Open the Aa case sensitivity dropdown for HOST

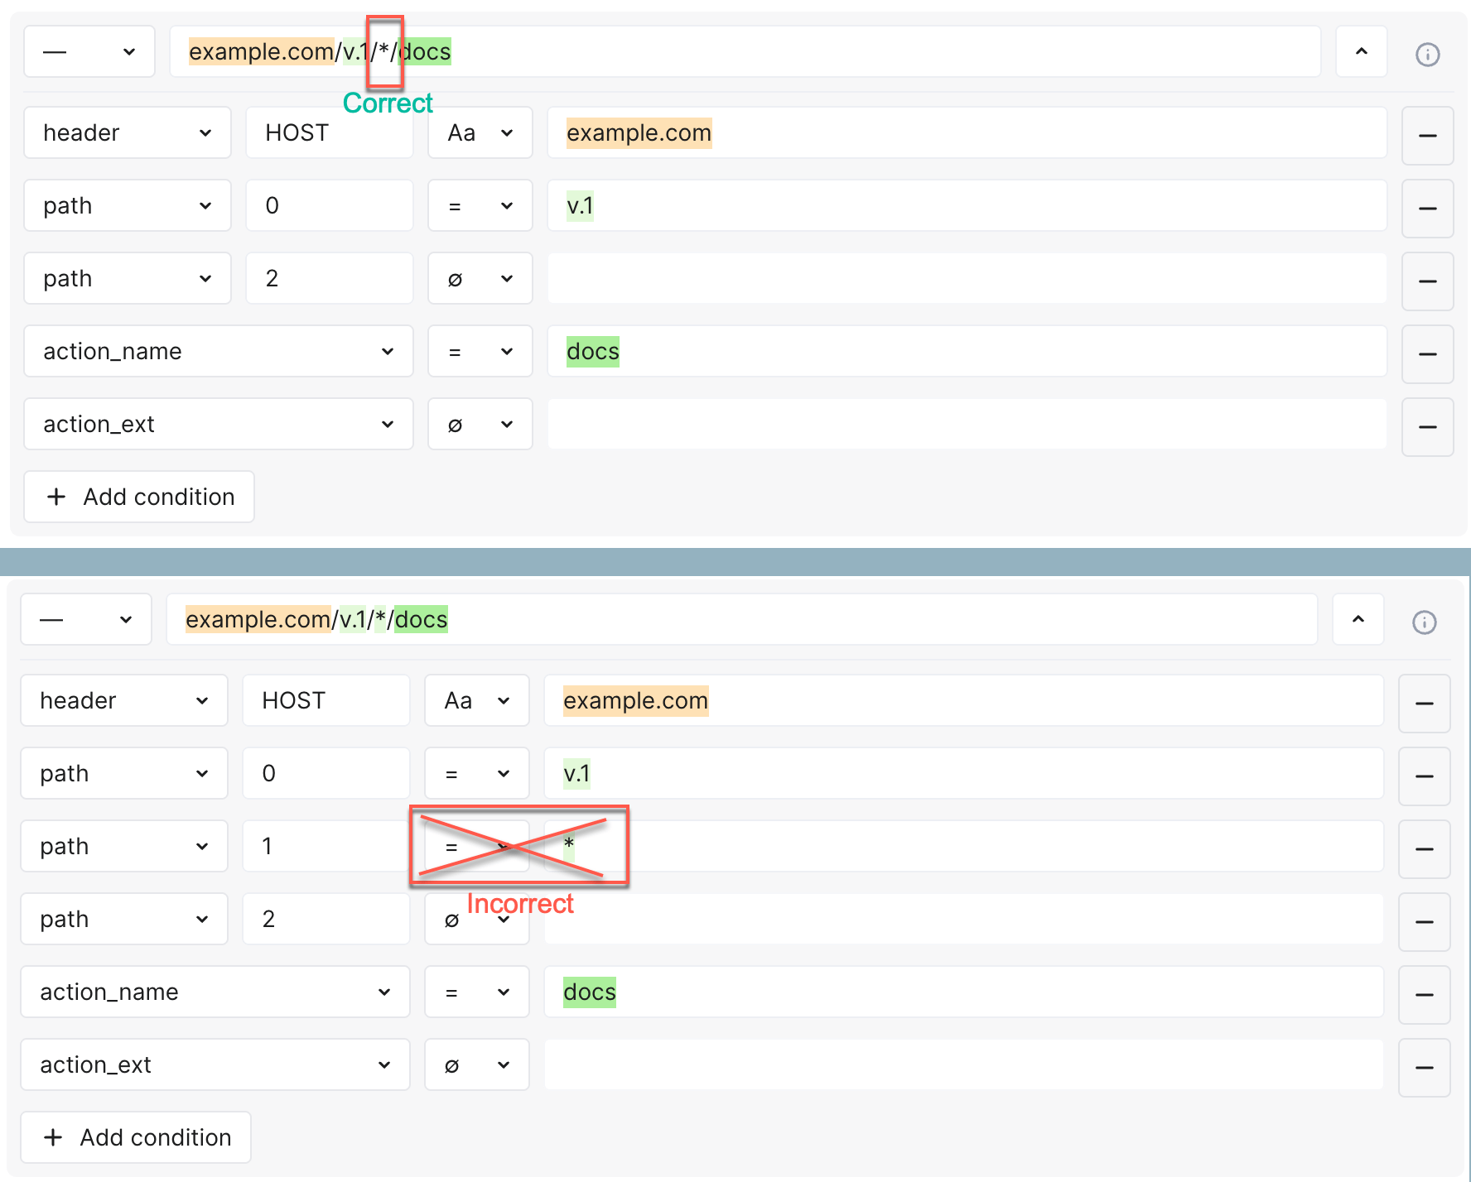pyautogui.click(x=480, y=132)
